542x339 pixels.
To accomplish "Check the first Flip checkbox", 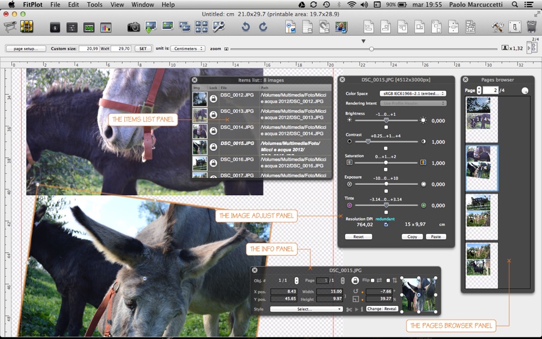I will [373, 280].
